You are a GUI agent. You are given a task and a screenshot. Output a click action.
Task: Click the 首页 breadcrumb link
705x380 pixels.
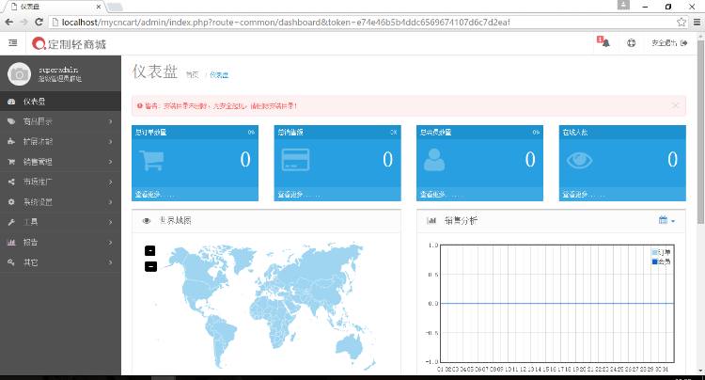192,75
